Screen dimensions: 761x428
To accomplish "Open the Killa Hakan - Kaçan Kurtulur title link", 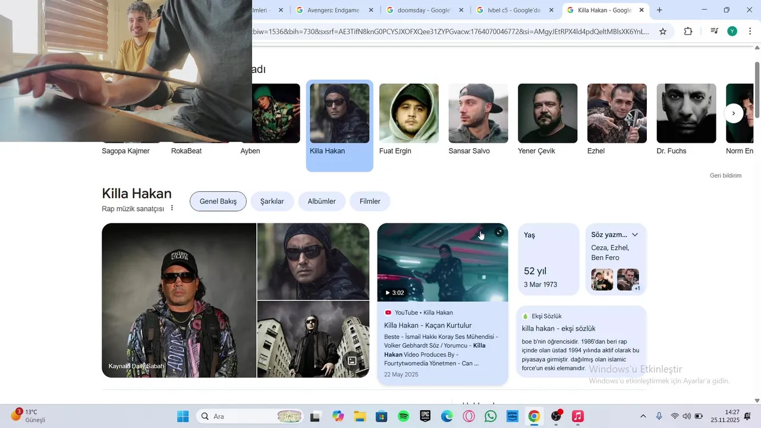I will (x=428, y=325).
